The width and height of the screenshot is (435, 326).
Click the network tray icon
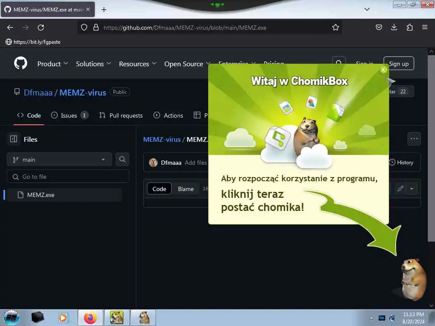click(382, 318)
